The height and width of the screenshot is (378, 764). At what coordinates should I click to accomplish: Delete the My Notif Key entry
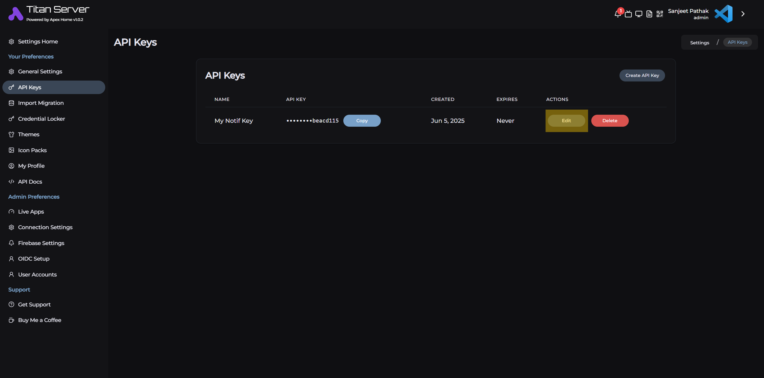(x=610, y=120)
